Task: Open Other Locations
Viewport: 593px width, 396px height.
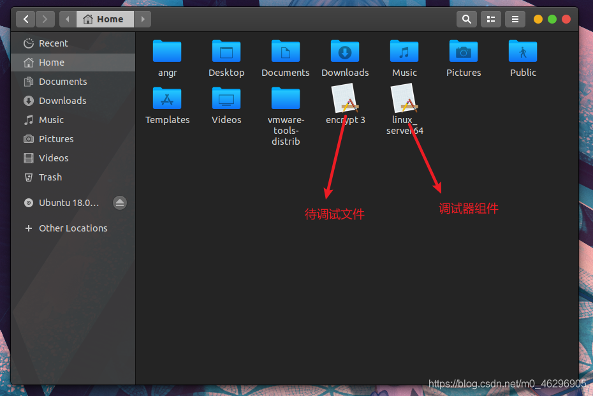Action: 72,228
